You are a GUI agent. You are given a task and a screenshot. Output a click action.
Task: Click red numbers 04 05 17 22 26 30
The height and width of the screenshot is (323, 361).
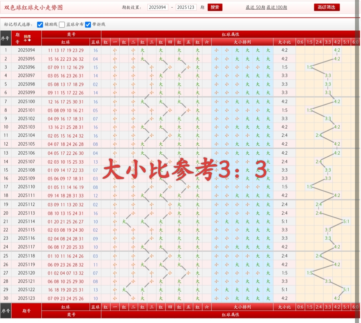[x=66, y=153]
